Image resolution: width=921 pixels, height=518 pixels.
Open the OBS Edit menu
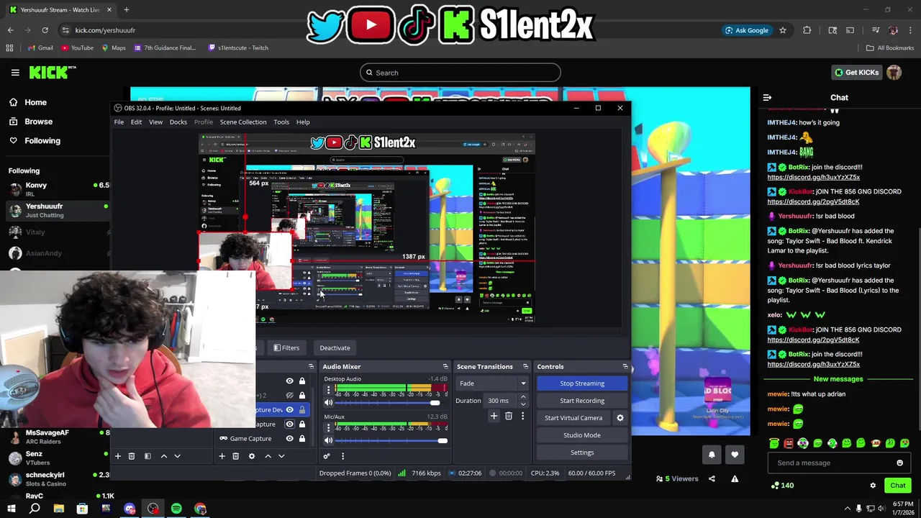coord(136,122)
